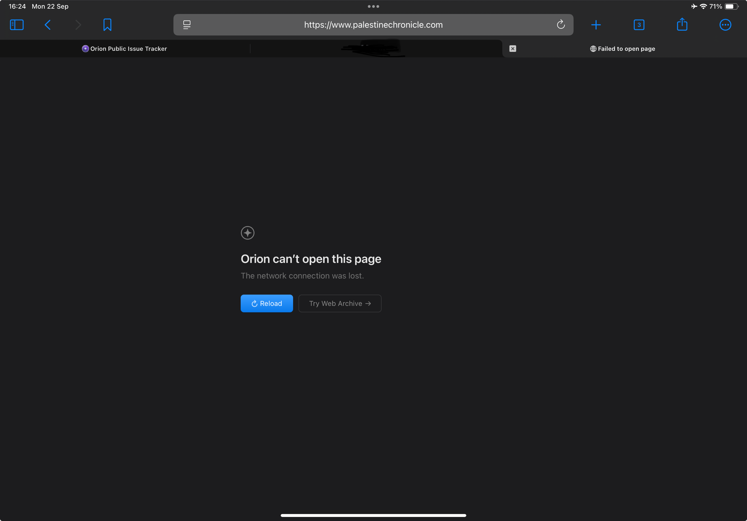Image resolution: width=747 pixels, height=521 pixels.
Task: Go back with the back arrow
Action: 48,25
